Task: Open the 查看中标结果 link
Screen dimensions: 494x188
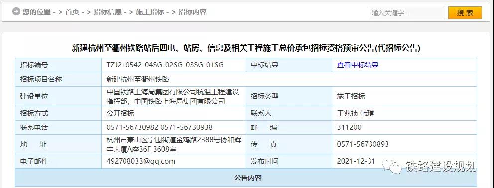Action: point(358,65)
